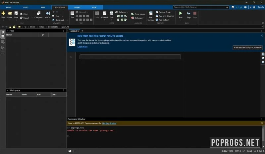Click the Step icon
The image size is (265, 154).
[188, 13]
